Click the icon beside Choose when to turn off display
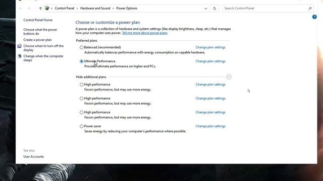Screen dimensions: 323x181 [19, 46]
